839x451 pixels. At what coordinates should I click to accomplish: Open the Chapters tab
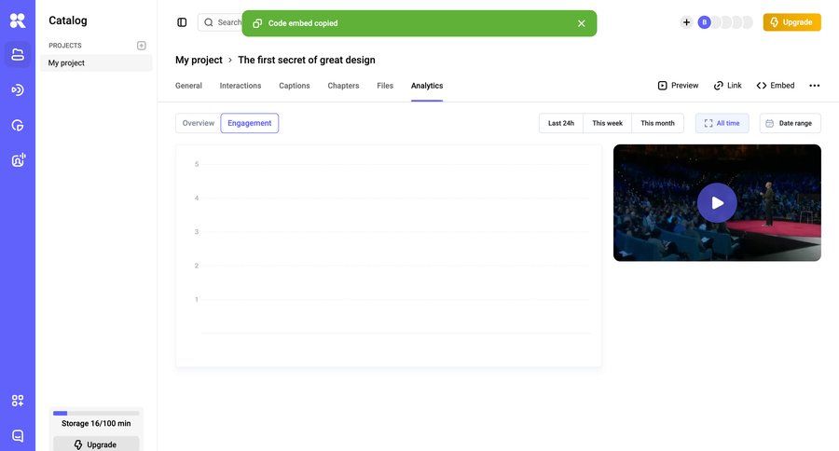point(343,86)
